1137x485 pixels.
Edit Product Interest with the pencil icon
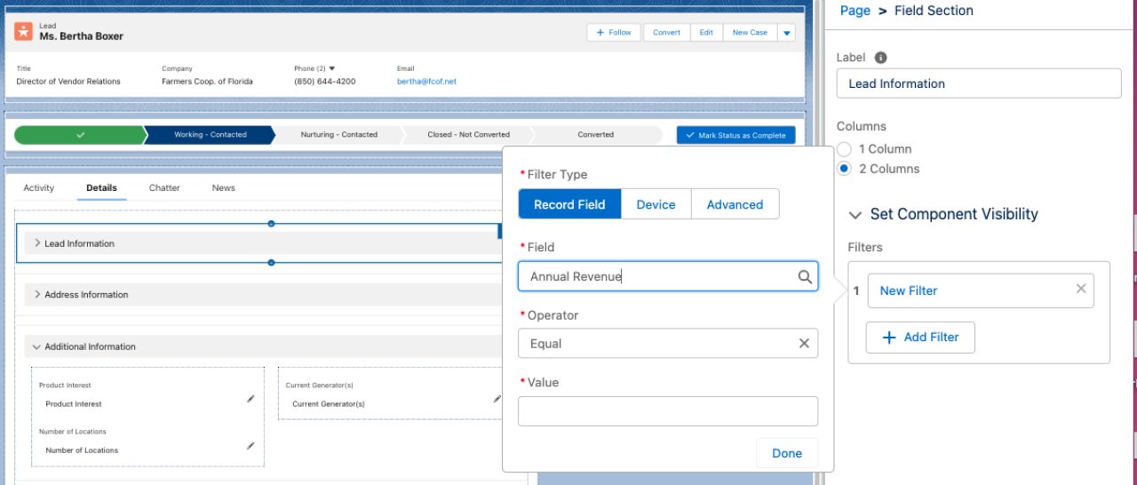coord(250,400)
